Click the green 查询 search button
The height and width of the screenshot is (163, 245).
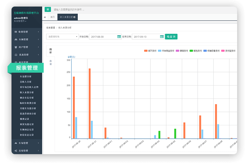click(x=171, y=37)
